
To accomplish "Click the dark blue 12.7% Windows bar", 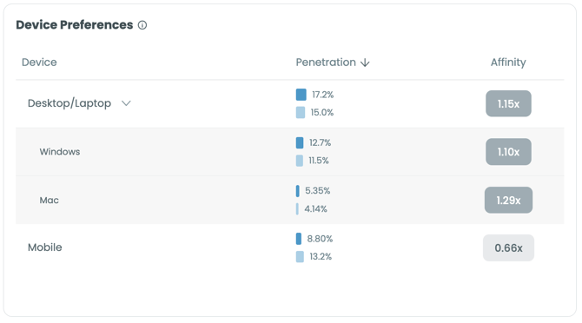I will coord(300,142).
